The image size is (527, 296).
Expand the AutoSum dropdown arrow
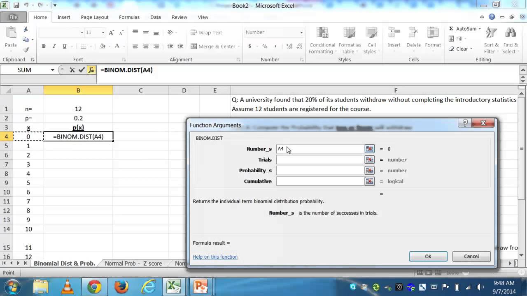[480, 29]
